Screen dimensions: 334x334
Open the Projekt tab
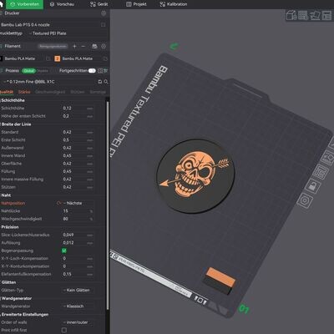136,4
